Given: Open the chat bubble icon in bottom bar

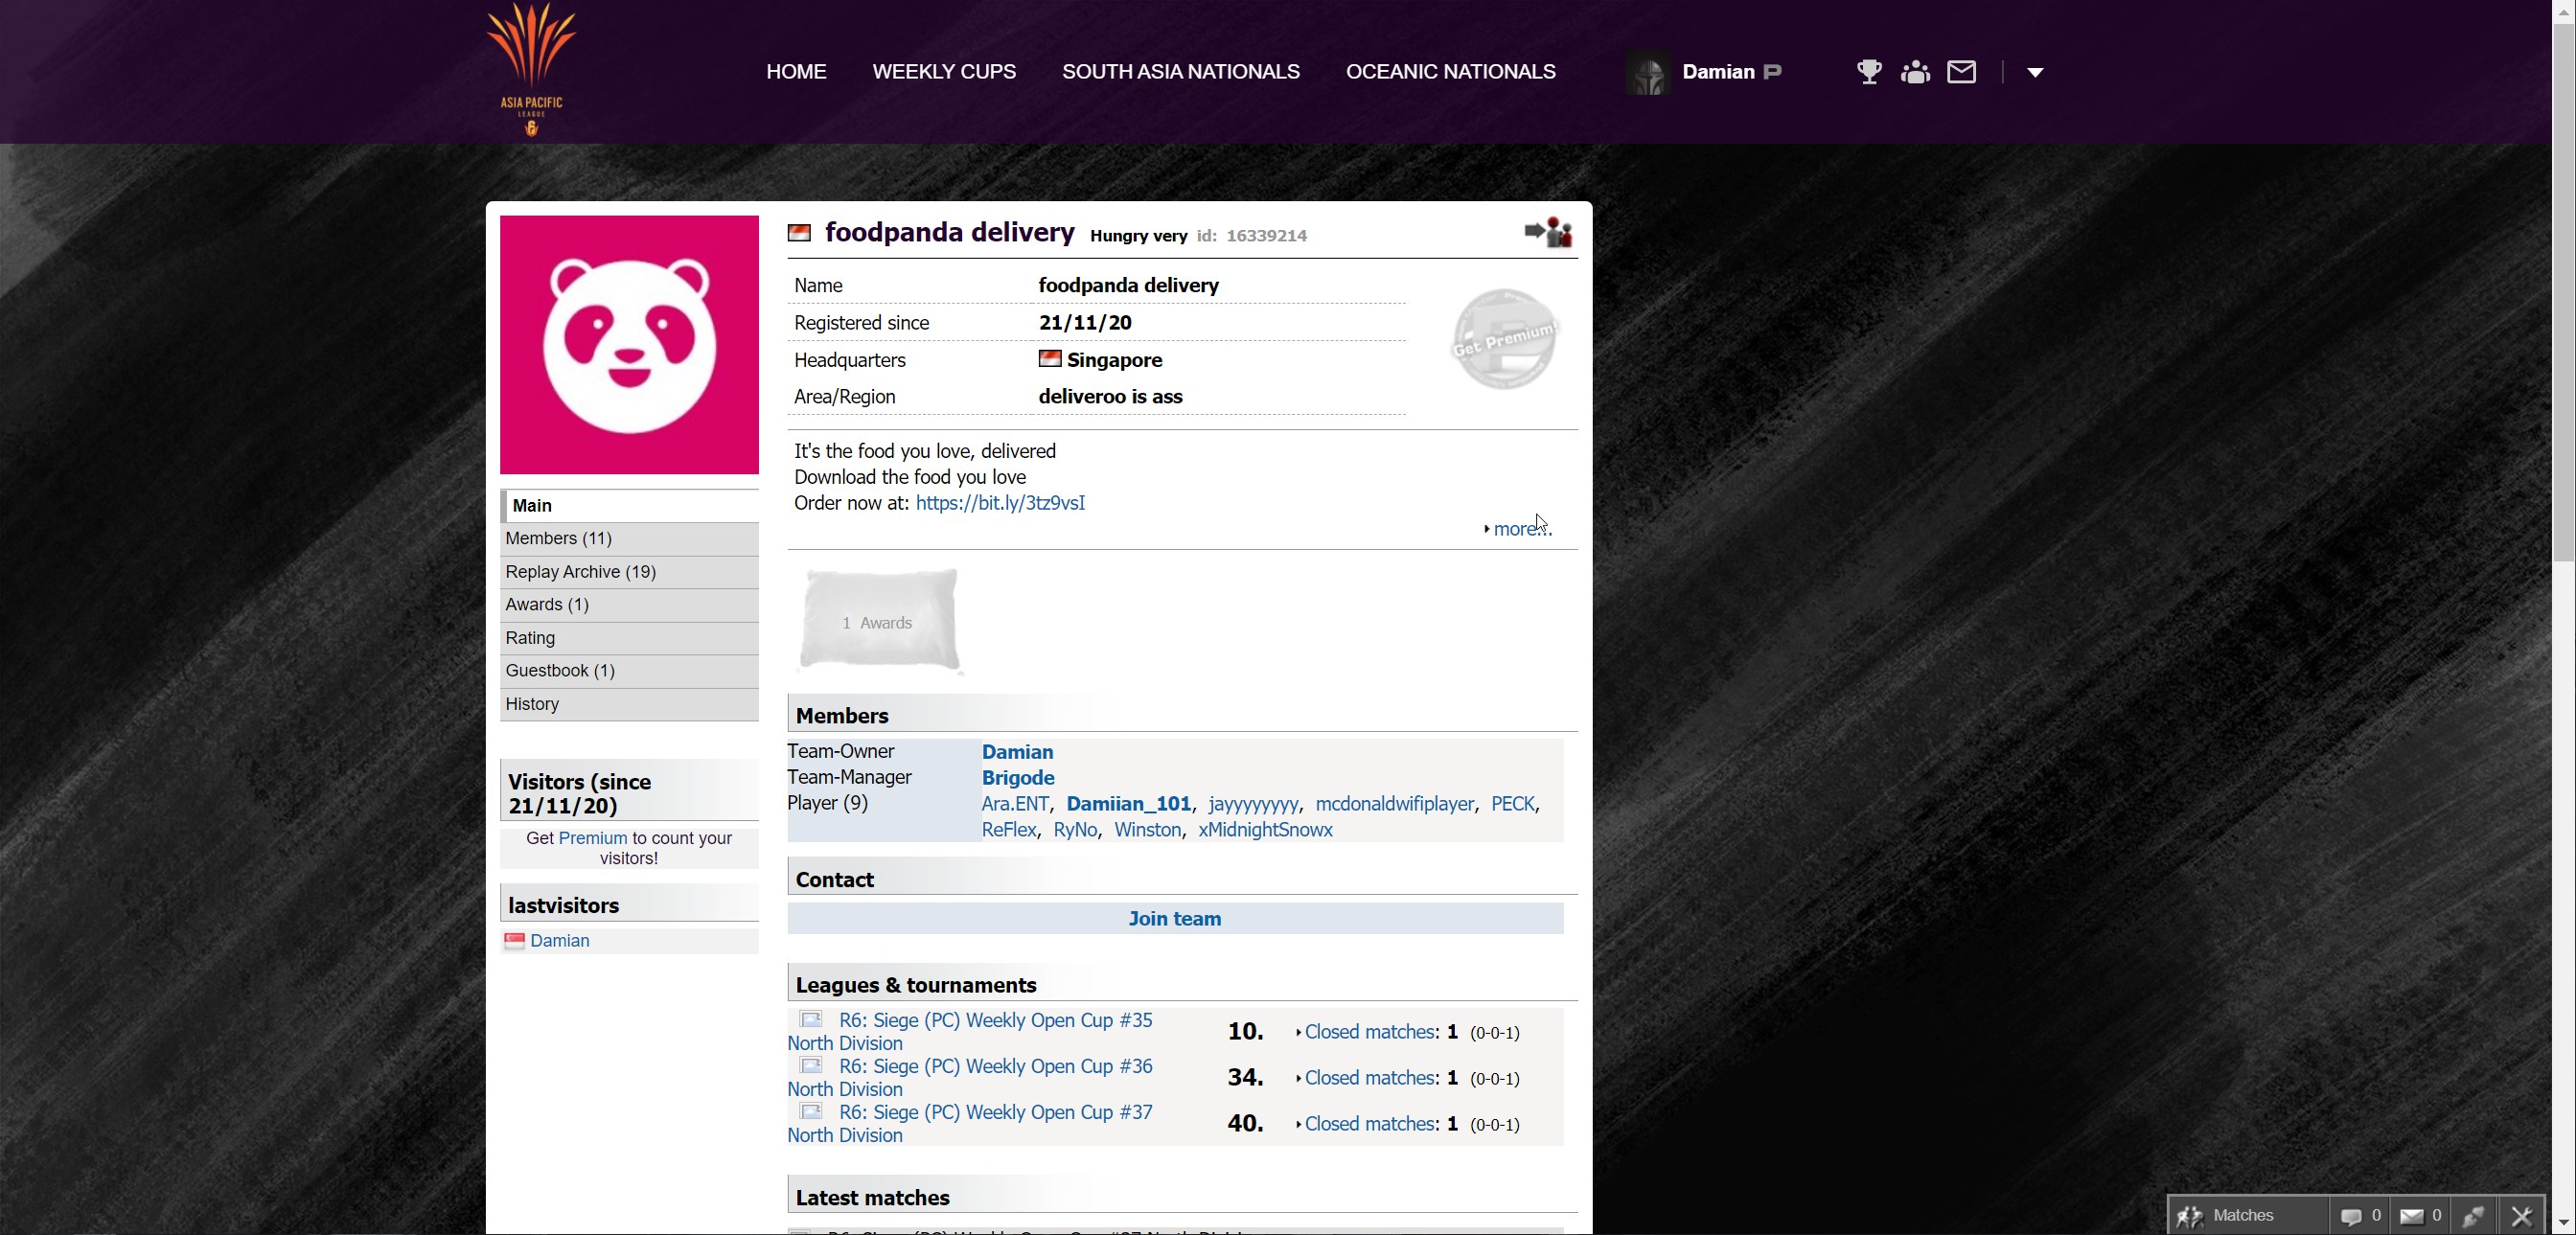Looking at the screenshot, I should [x=2351, y=1216].
